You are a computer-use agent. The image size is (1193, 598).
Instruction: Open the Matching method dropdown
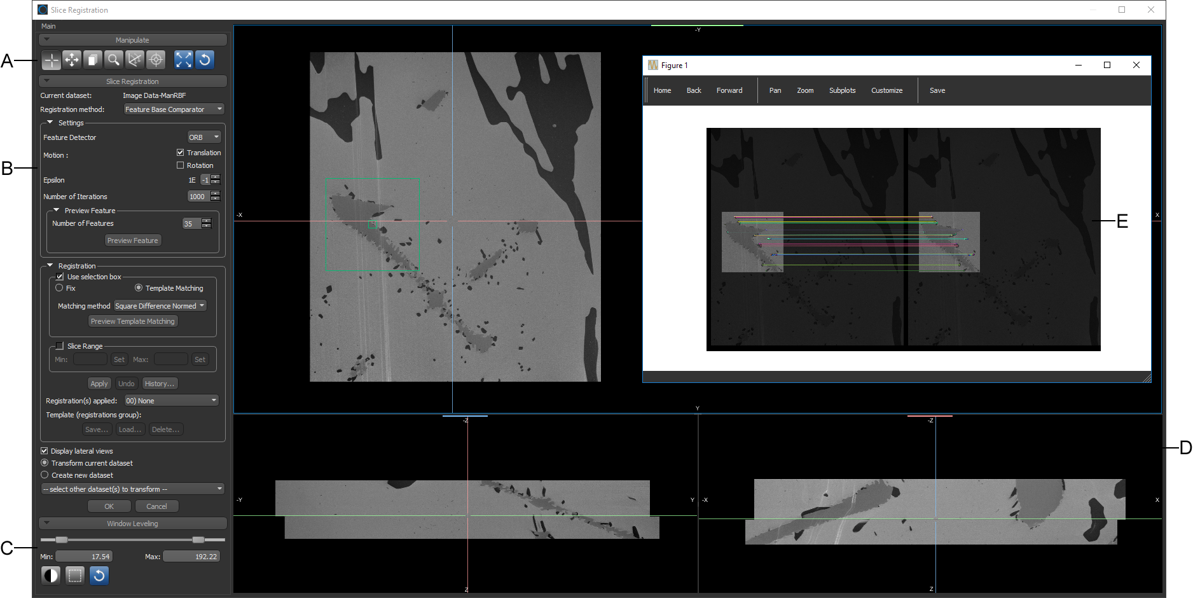click(160, 306)
